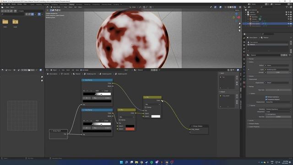Screen dimensions: 293x165
Task: Click the Strength slider in Surface panel
Action: pyautogui.click(x=277, y=72)
